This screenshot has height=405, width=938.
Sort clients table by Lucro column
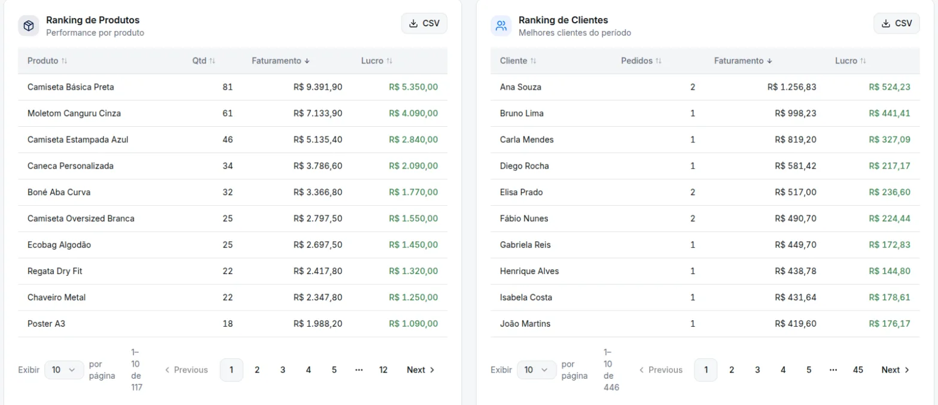click(851, 60)
